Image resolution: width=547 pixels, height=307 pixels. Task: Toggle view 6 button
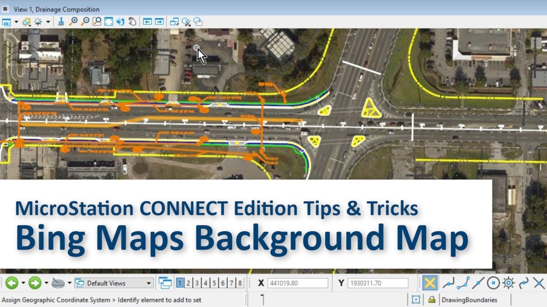coord(223,283)
